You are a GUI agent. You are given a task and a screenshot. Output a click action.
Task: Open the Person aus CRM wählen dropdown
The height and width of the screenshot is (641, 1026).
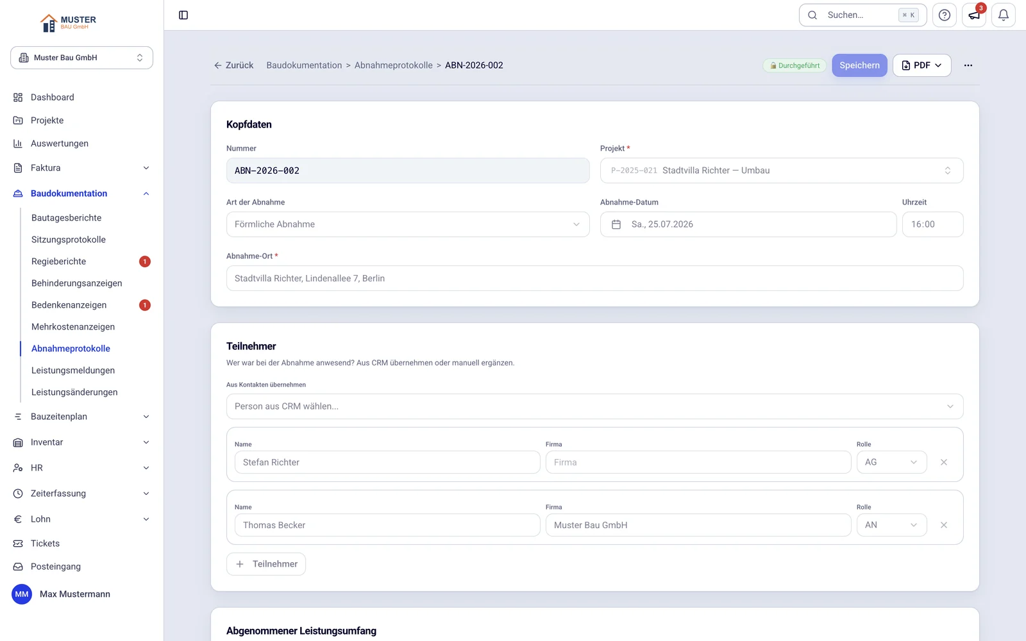(595, 406)
